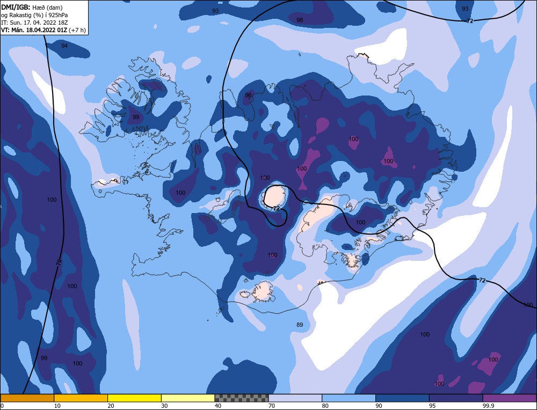This screenshot has width=537, height=410.
Task: Click the medium blue 90–95 legend swatch
Action: point(402,398)
